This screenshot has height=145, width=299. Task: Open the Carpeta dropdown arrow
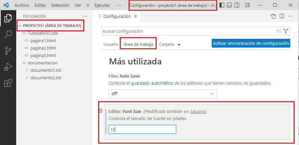[179, 45]
